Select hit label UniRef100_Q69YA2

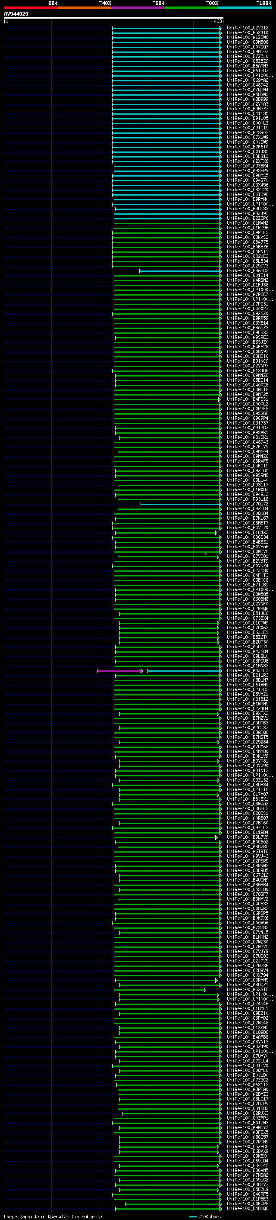pos(248,80)
